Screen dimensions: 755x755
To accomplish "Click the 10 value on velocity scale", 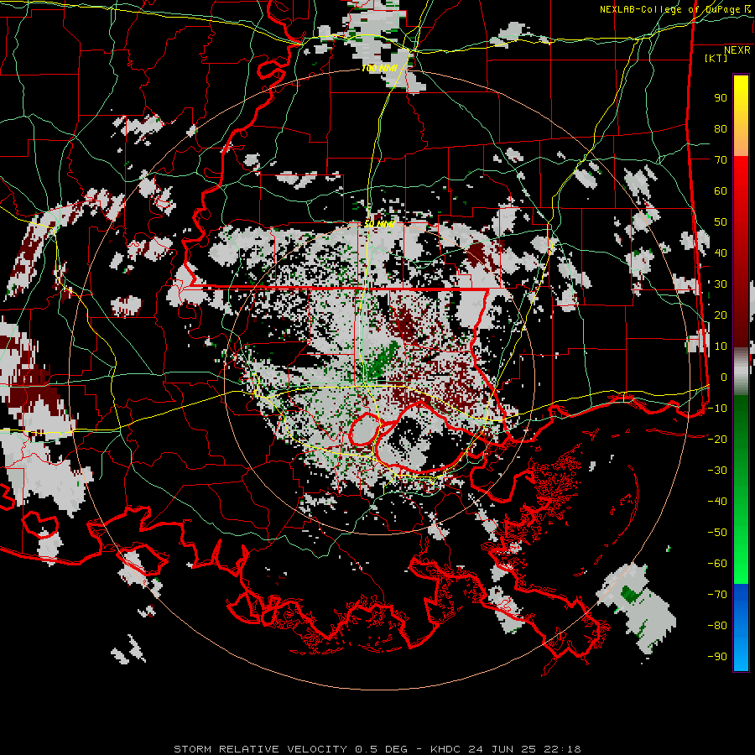I will (x=721, y=346).
